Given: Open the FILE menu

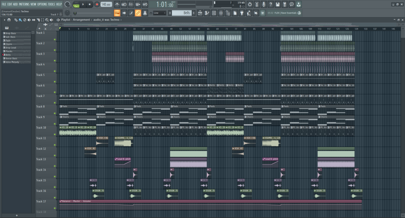Looking at the screenshot, I should [x=4, y=4].
